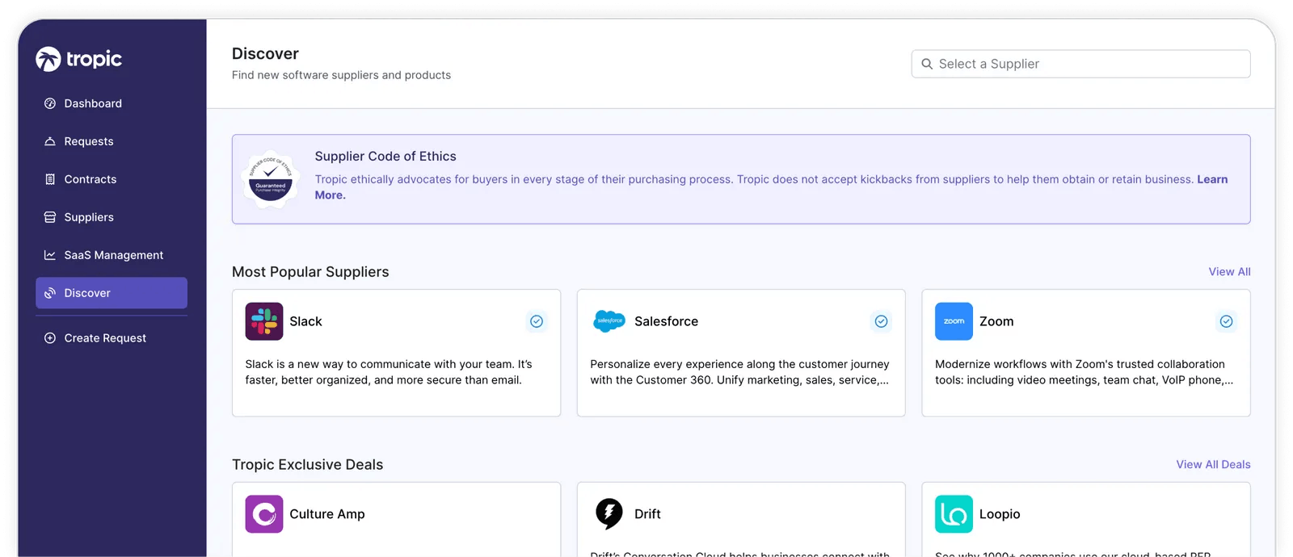This screenshot has height=557, width=1293.
Task: Open the Drift deal title
Action: 647,514
